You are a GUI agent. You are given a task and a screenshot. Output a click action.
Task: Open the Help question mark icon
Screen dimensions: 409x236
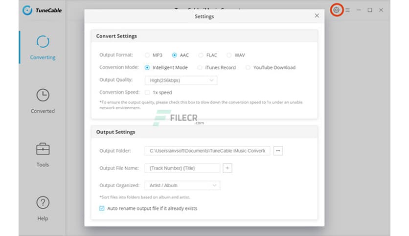pyautogui.click(x=43, y=202)
